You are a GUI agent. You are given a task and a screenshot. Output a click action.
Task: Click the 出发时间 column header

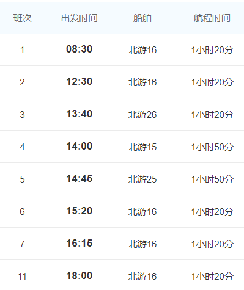pos(79,18)
